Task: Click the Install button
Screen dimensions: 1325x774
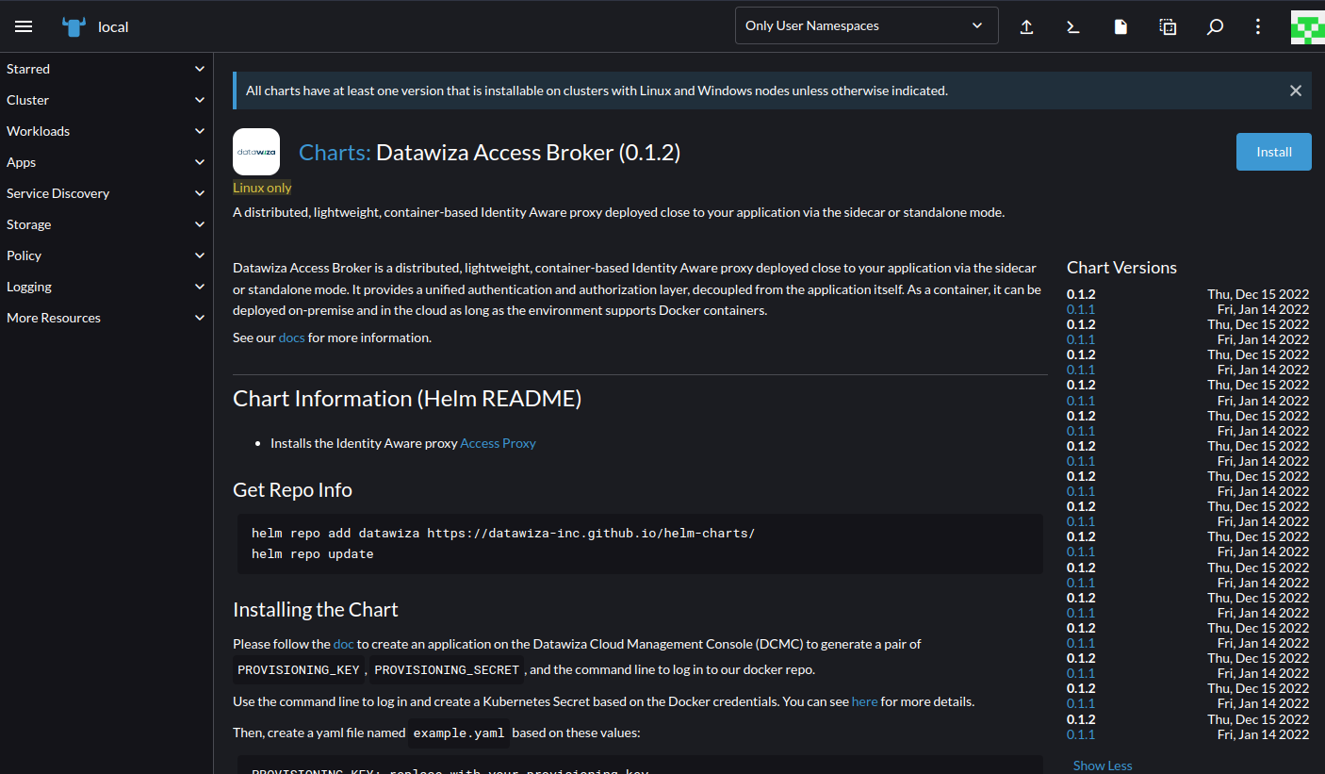Action: [x=1273, y=151]
